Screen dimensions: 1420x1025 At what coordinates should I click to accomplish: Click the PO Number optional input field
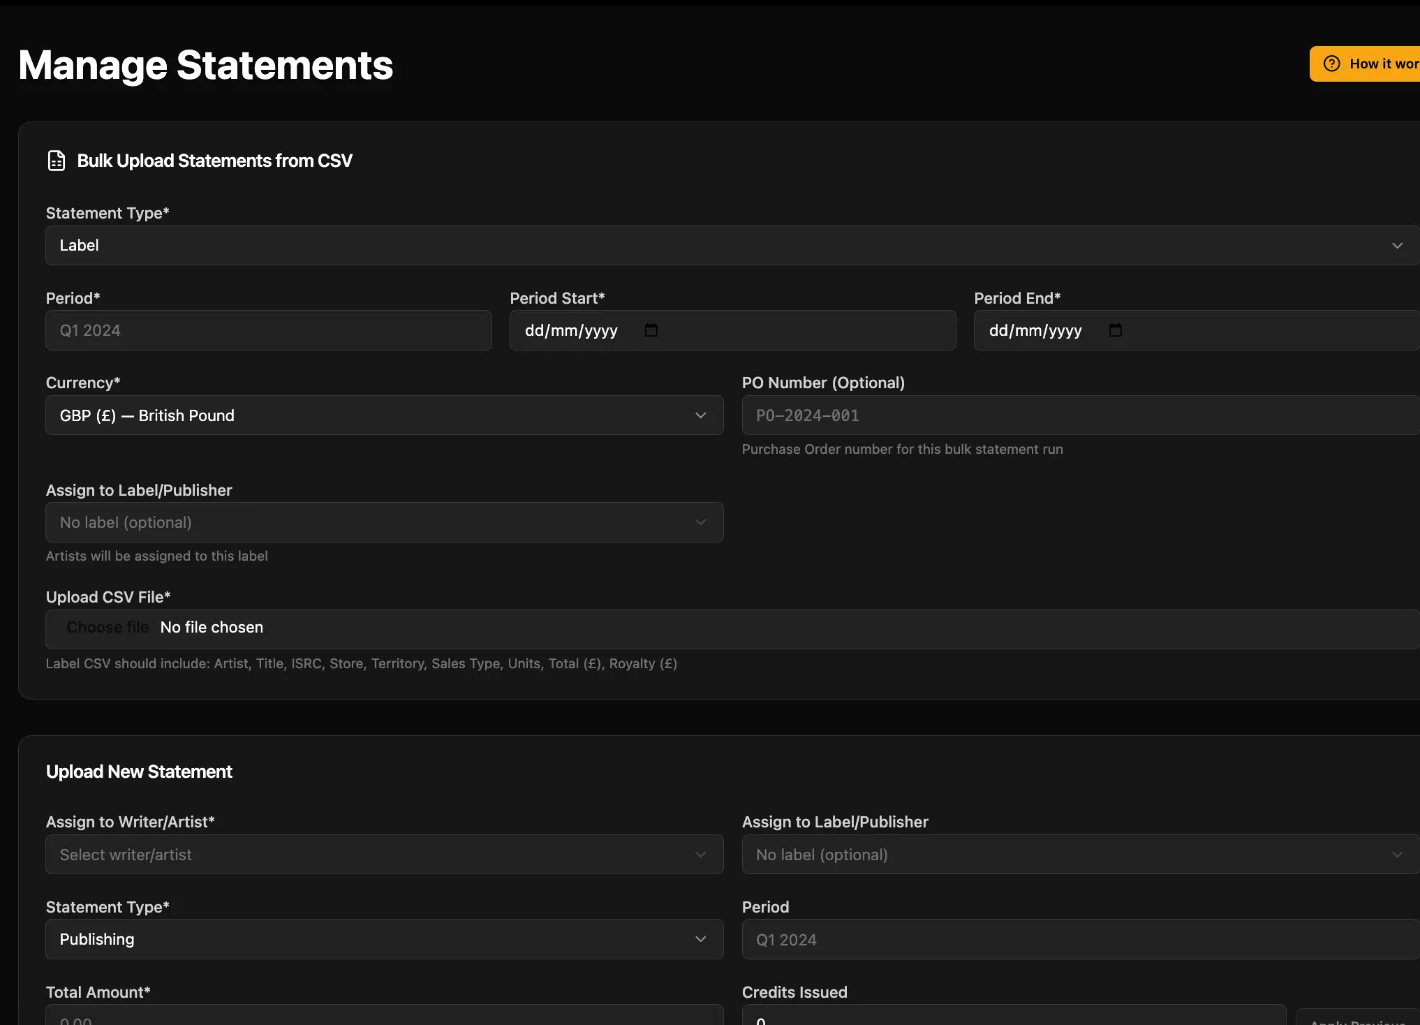tap(1081, 415)
